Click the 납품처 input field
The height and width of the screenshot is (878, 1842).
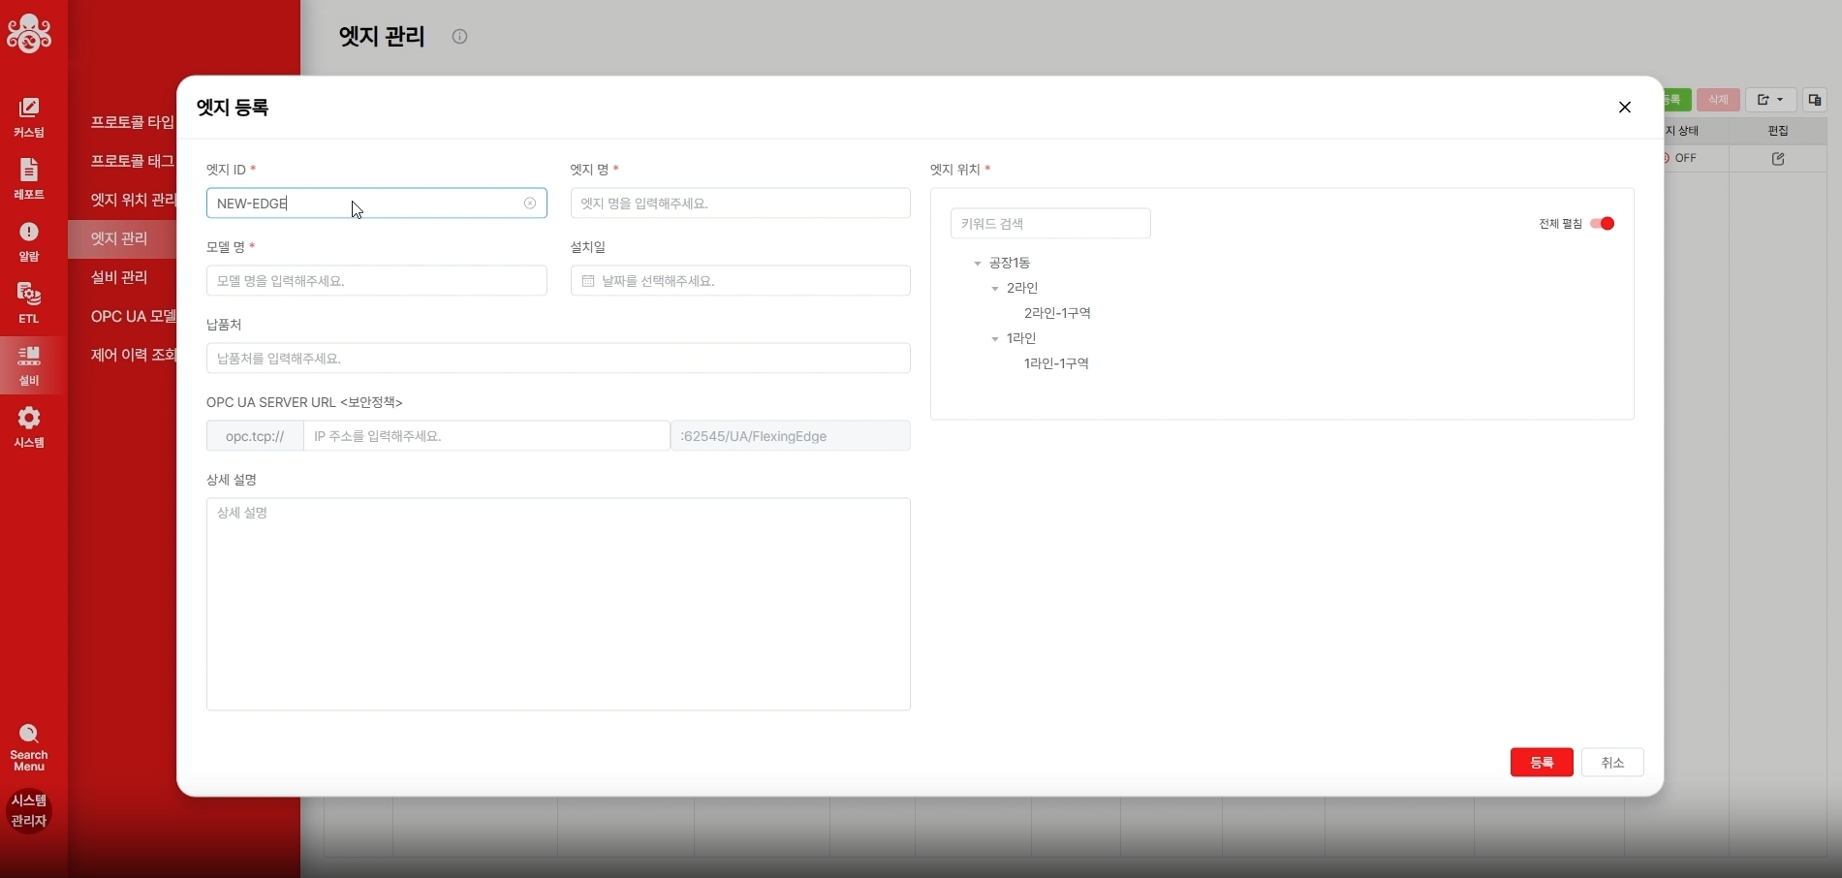click(558, 359)
